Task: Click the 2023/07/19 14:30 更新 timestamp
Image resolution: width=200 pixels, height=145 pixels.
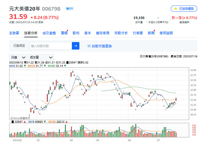Action: (30, 22)
